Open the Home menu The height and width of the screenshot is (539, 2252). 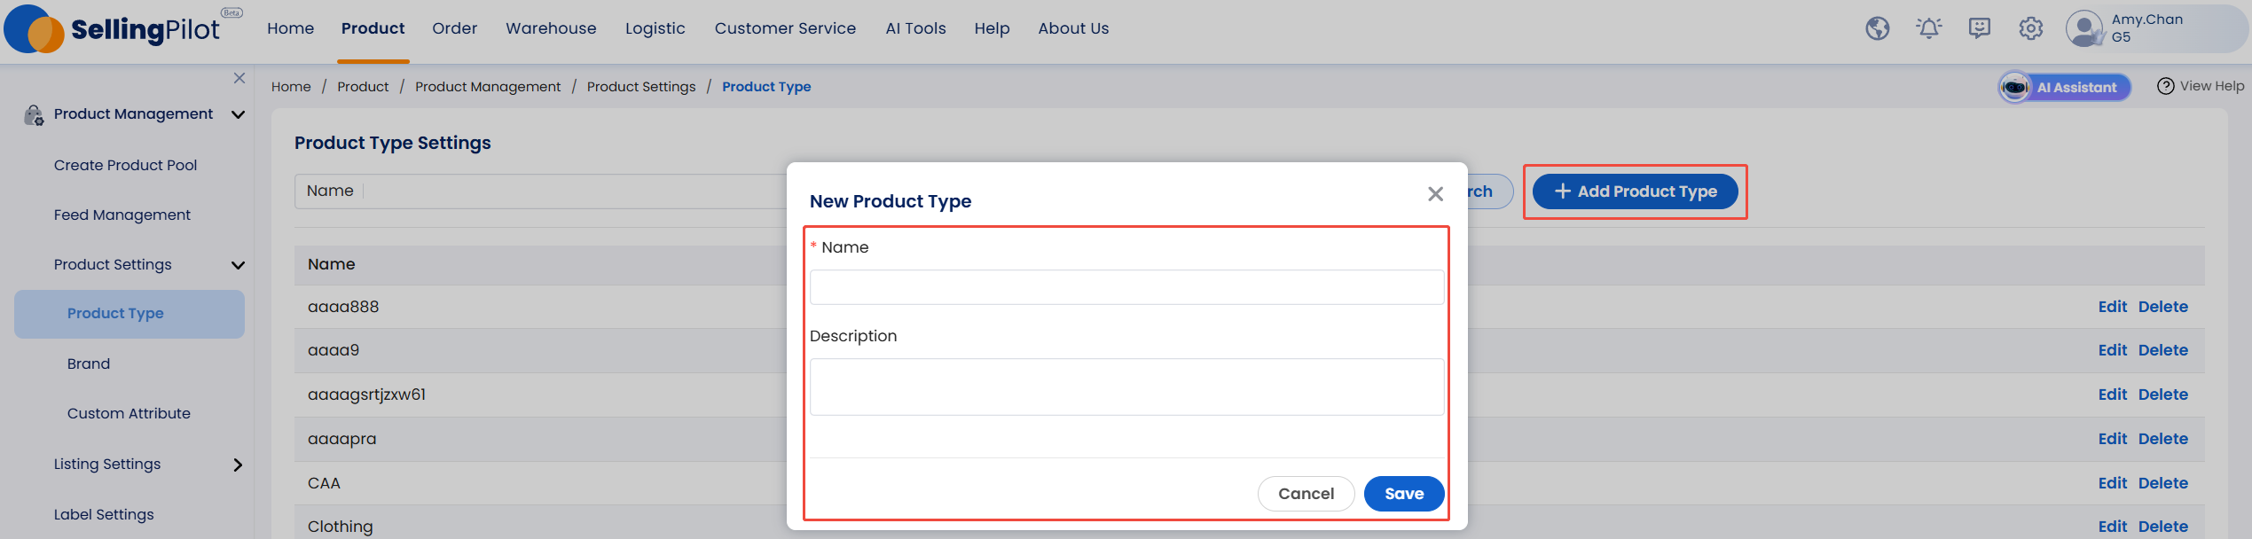290,28
